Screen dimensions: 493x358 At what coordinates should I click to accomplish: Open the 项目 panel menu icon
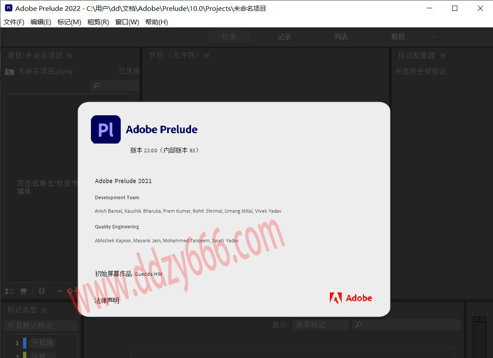pos(70,56)
